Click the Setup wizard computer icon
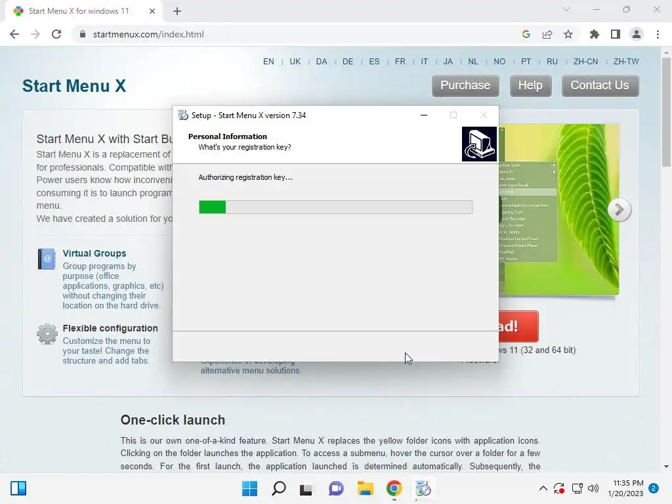This screenshot has height=504, width=672. (x=479, y=144)
